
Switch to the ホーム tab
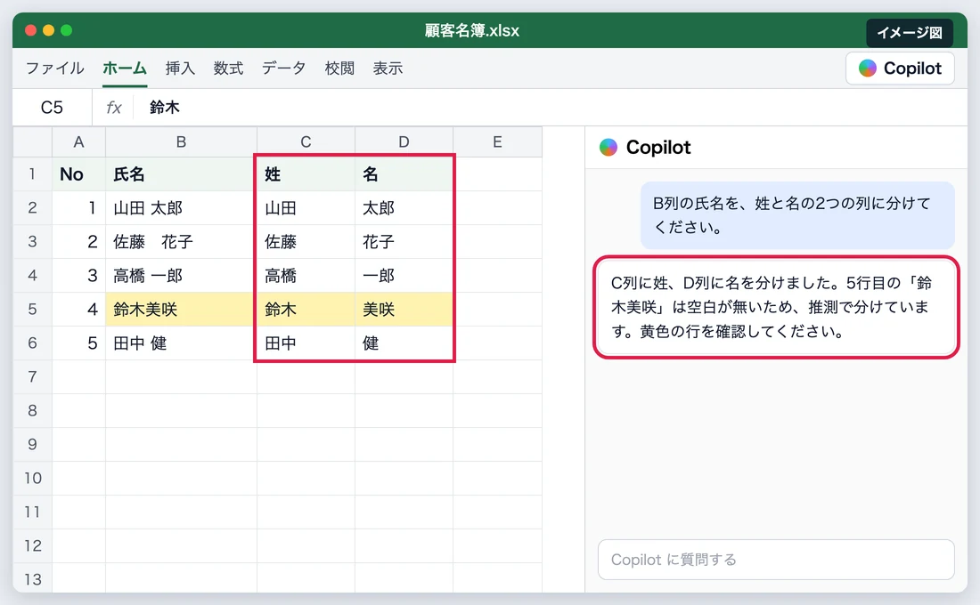click(x=125, y=68)
